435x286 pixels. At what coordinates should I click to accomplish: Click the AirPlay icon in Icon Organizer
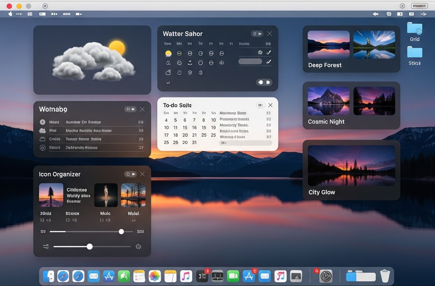(138, 246)
